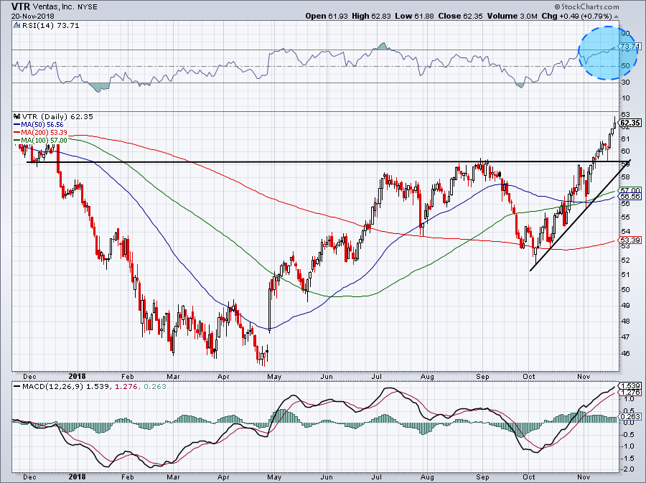This screenshot has width=646, height=483.
Task: Click the 2018 label under MACD panel
Action: [77, 477]
